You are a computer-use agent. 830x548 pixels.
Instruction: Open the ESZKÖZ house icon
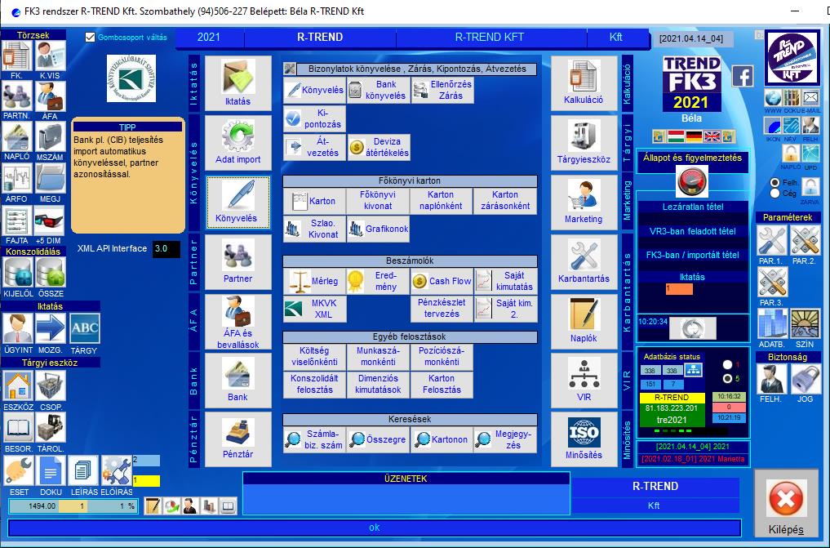18,385
